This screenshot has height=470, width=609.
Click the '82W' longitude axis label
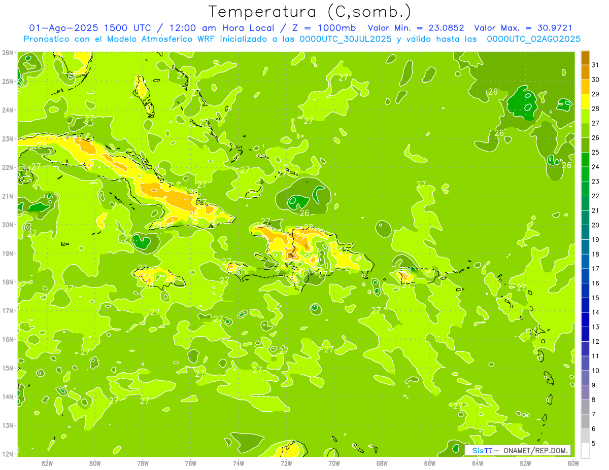coord(47,463)
